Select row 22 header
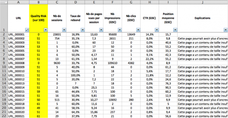The height and width of the screenshot is (118, 228). (x=4, y=116)
